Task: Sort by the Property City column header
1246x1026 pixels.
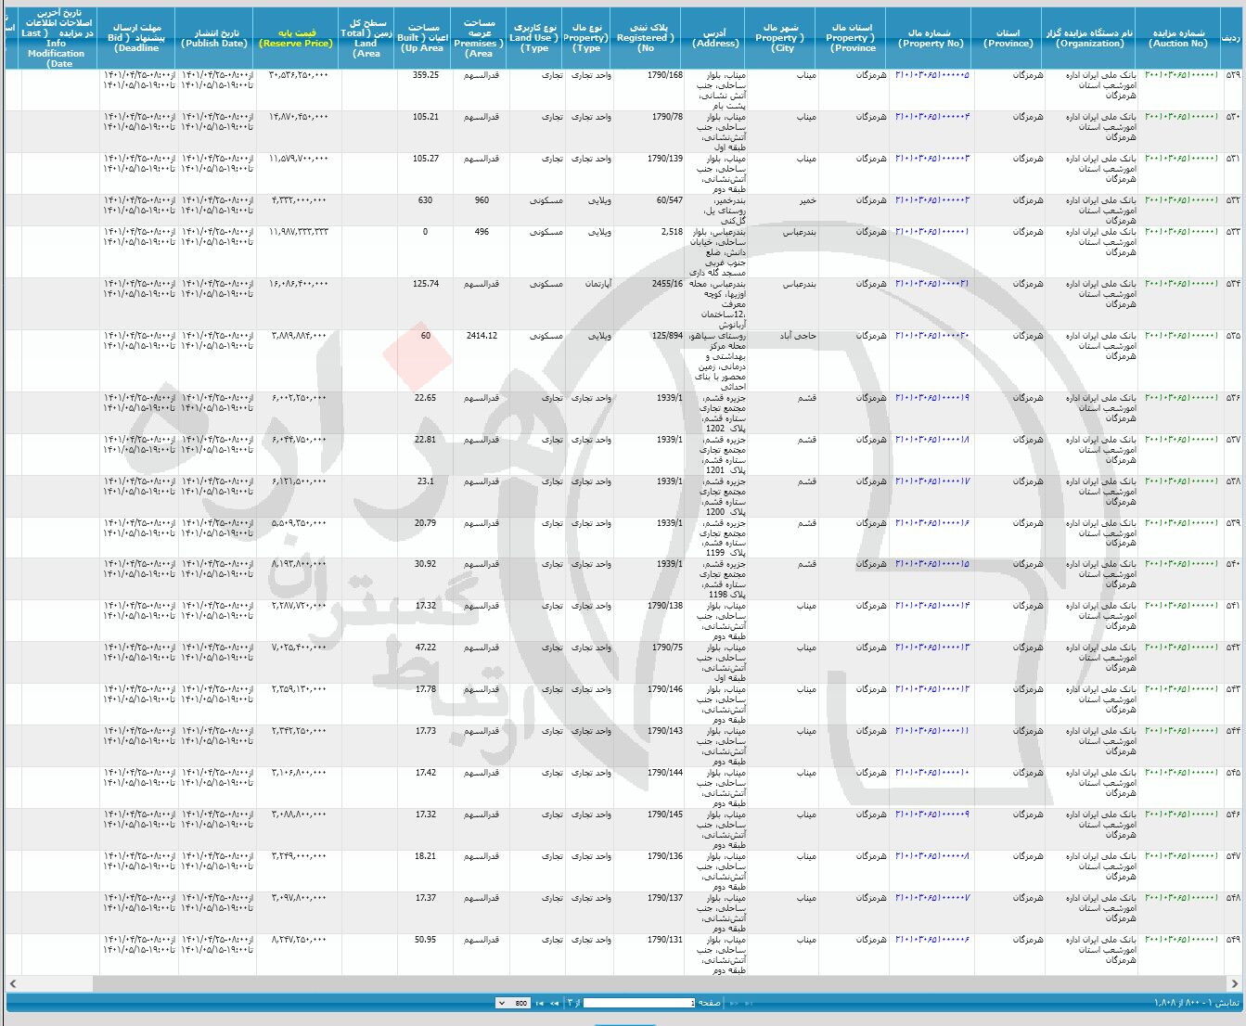Action: click(781, 39)
